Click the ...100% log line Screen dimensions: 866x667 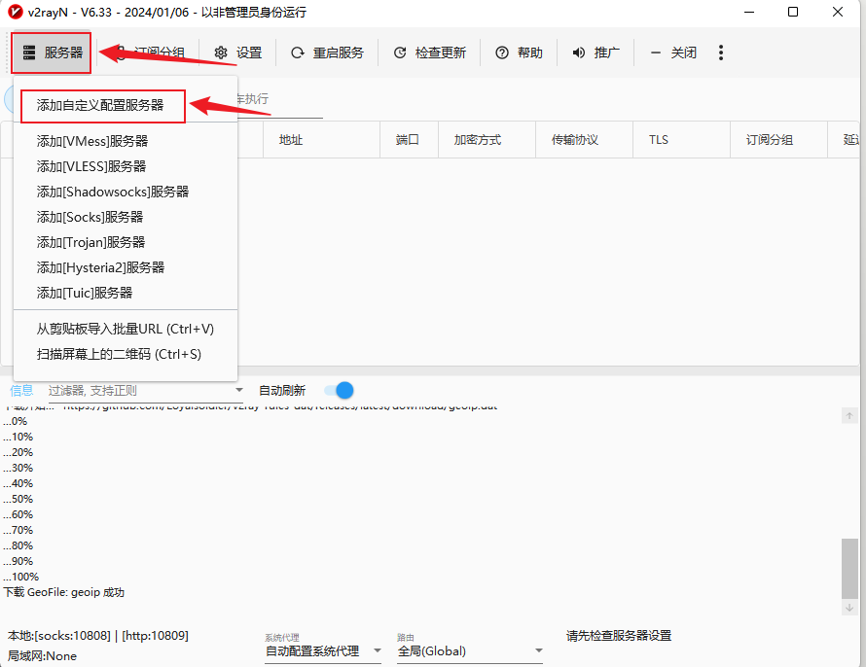21,578
